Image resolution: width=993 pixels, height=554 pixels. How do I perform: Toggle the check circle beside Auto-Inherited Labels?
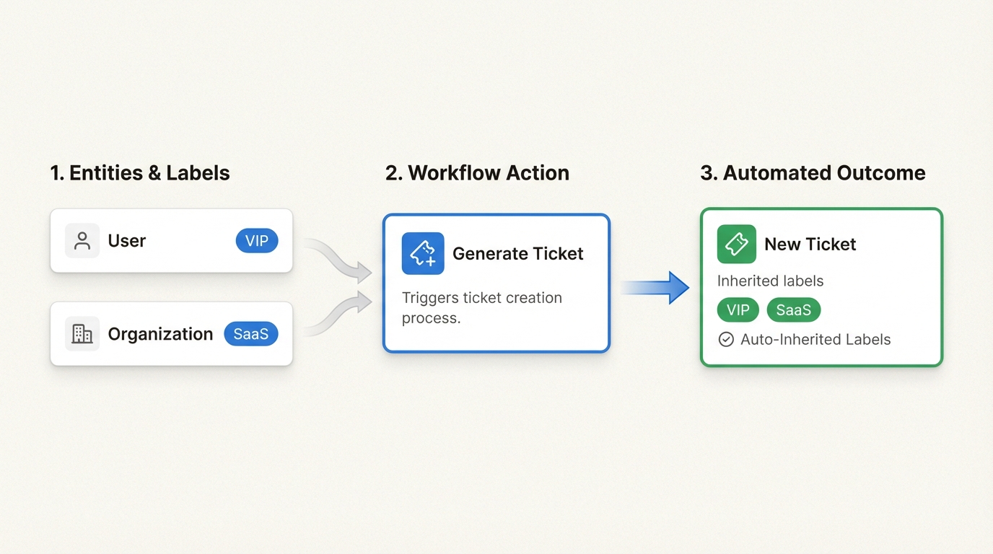click(x=726, y=339)
